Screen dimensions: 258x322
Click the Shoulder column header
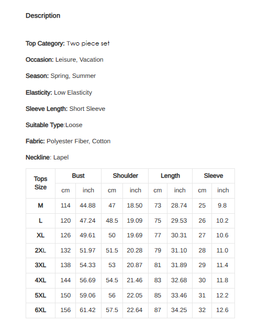[x=125, y=176]
